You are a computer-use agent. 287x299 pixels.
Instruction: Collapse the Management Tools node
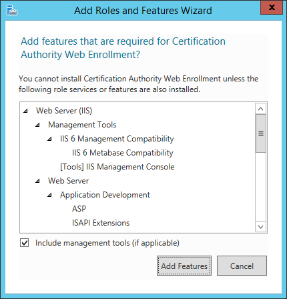coord(38,125)
